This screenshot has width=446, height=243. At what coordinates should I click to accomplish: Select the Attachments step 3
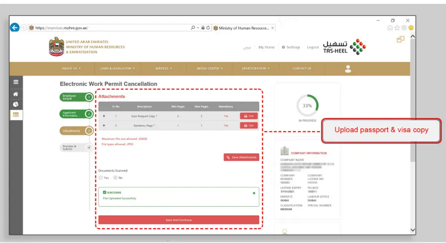click(x=76, y=131)
